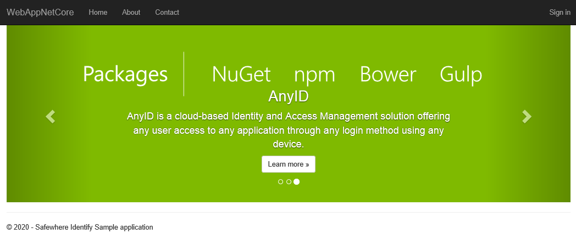The image size is (576, 245).
Task: Click the Gulp banner text
Action: (461, 76)
